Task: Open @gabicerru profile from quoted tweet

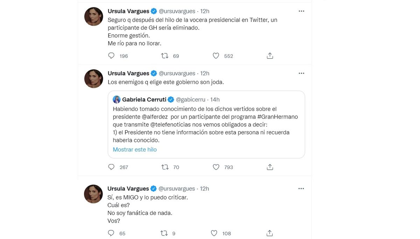Action: 190,100
